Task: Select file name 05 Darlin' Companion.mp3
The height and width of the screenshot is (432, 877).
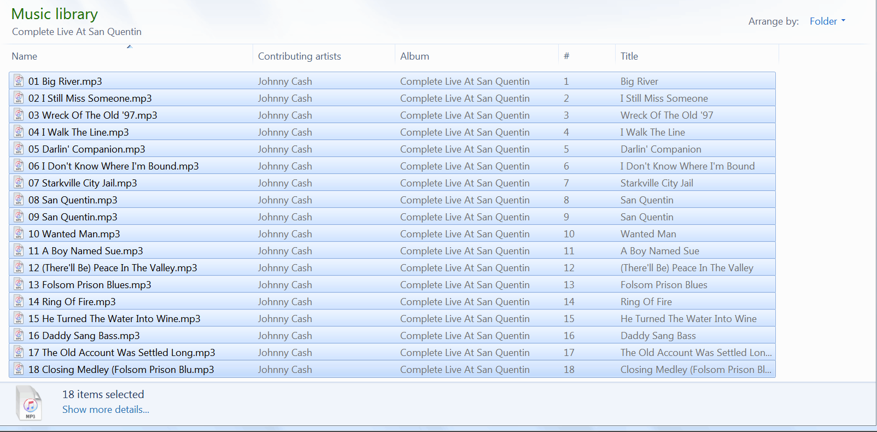Action: click(x=87, y=149)
